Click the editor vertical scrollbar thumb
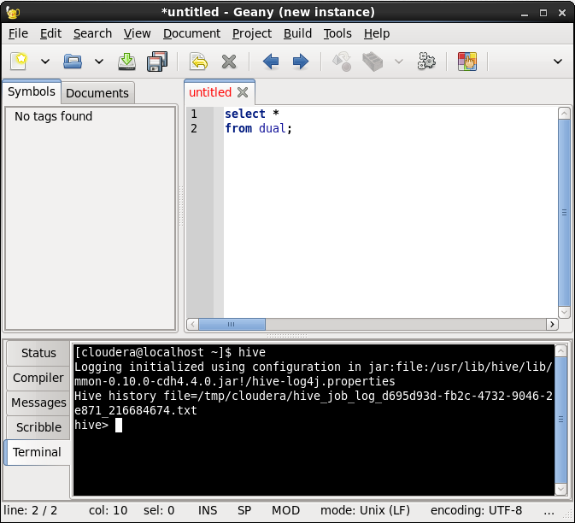Screen dimensions: 575x523 tap(564, 213)
